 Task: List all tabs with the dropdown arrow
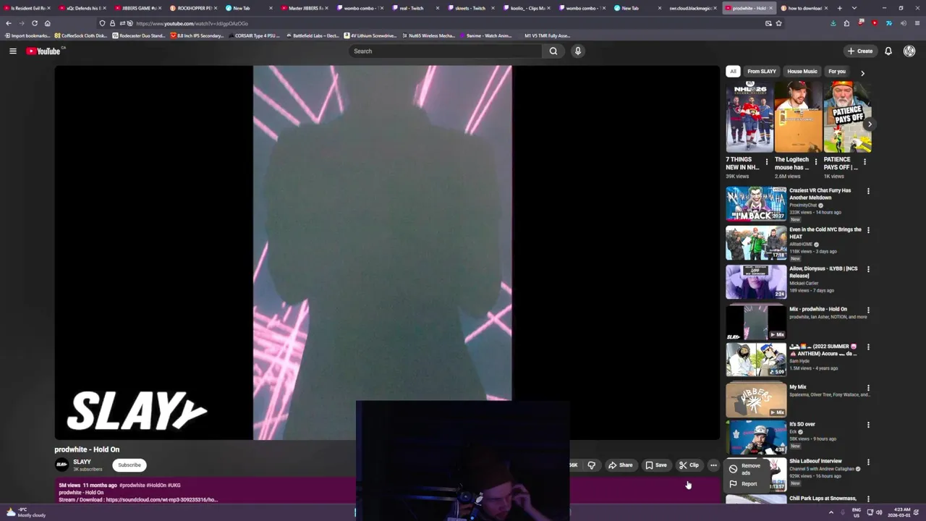[x=854, y=8]
